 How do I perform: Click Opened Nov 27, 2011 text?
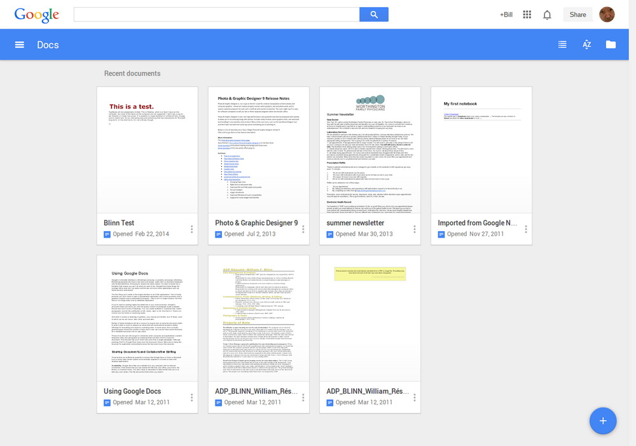[x=475, y=234]
